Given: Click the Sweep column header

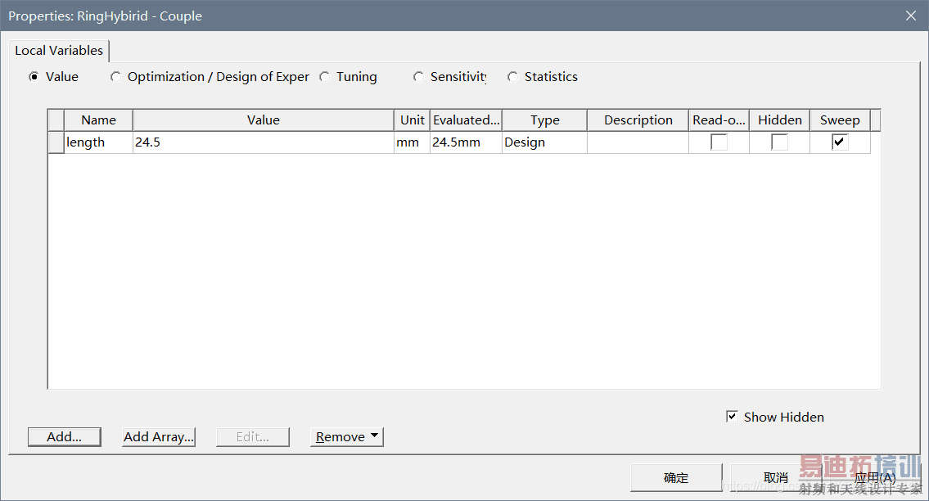Looking at the screenshot, I should pos(840,120).
